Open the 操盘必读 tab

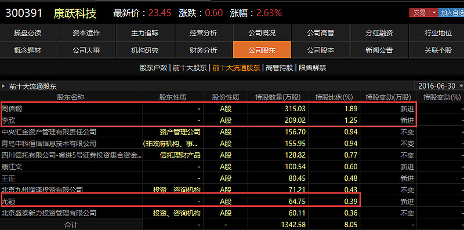coord(27,32)
